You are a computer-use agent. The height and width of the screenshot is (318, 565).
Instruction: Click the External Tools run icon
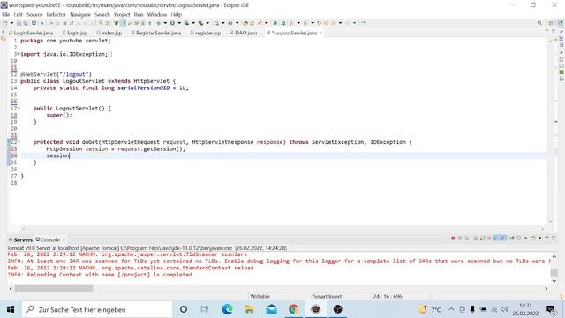click(x=200, y=23)
